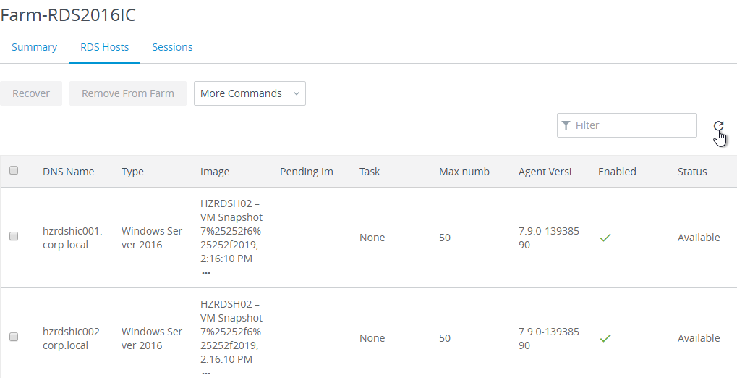Click the Enabled column header
737x378 pixels.
[x=617, y=172]
